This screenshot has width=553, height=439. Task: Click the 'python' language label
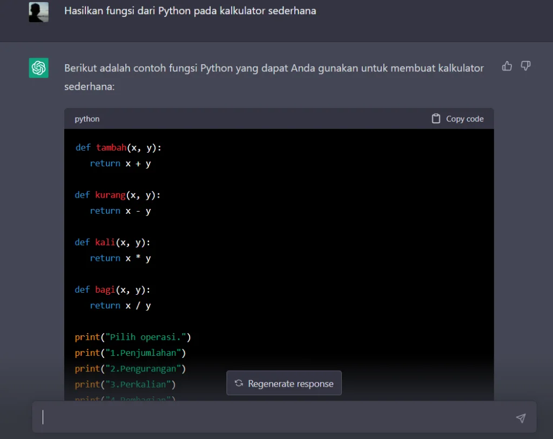click(87, 119)
